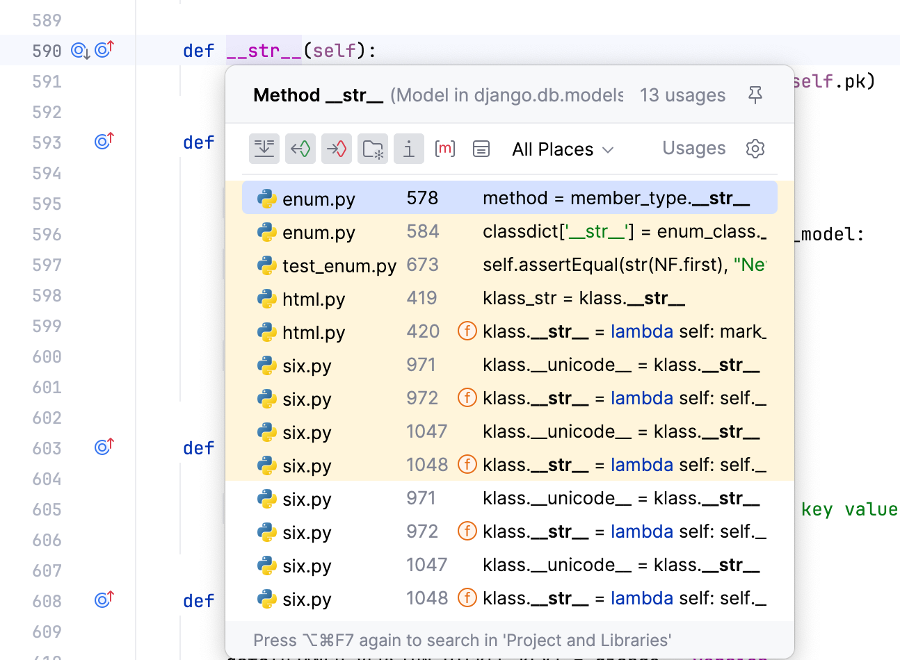Click the __str__ method name on line 590
Viewport: 900px width, 660px height.
pos(264,51)
